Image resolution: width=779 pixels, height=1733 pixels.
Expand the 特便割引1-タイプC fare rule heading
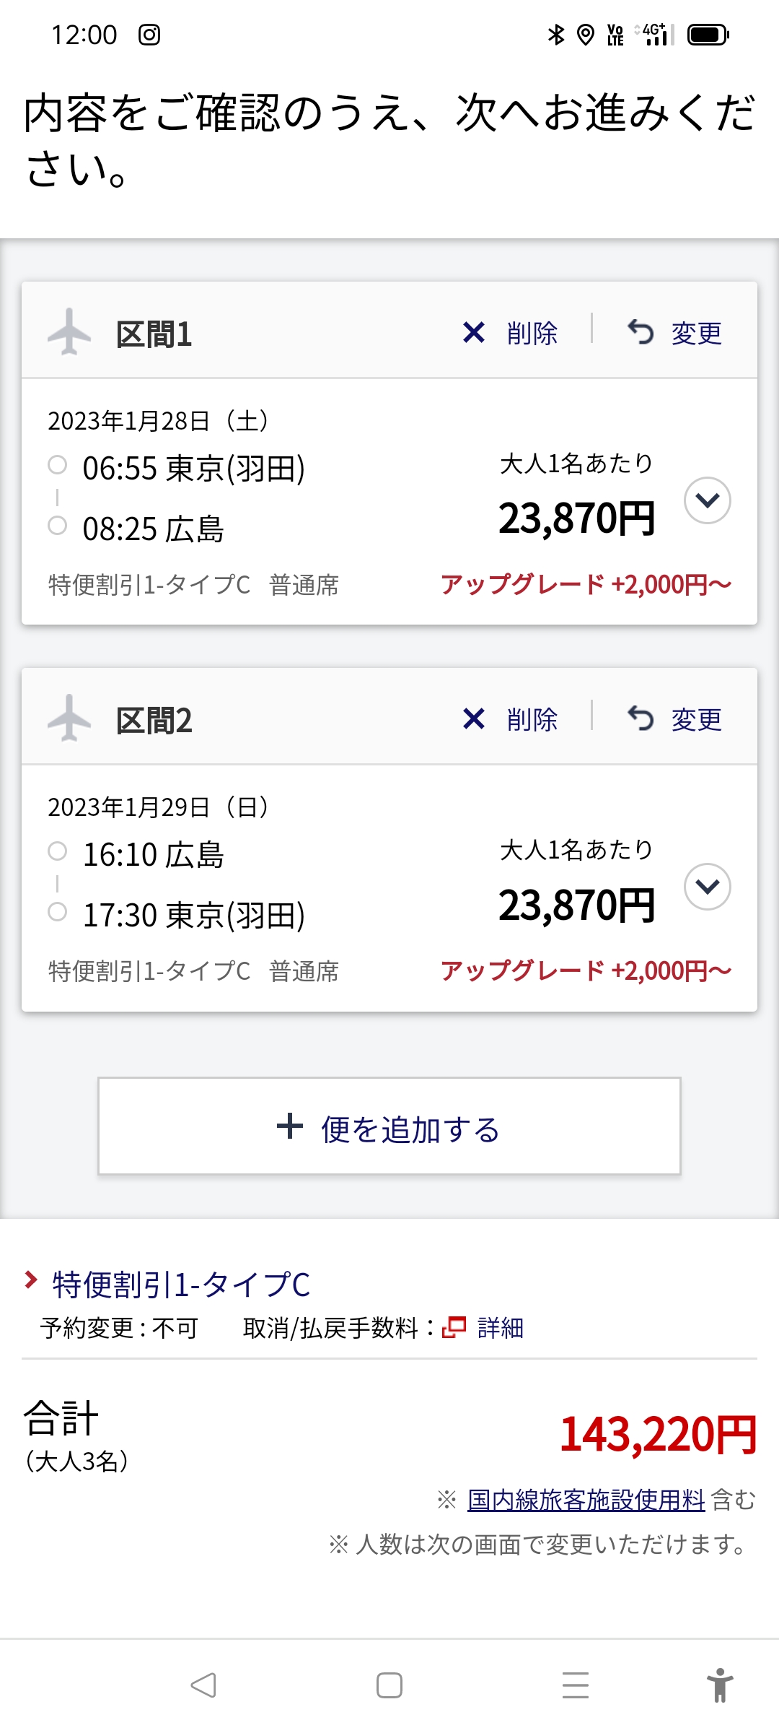pos(180,1285)
